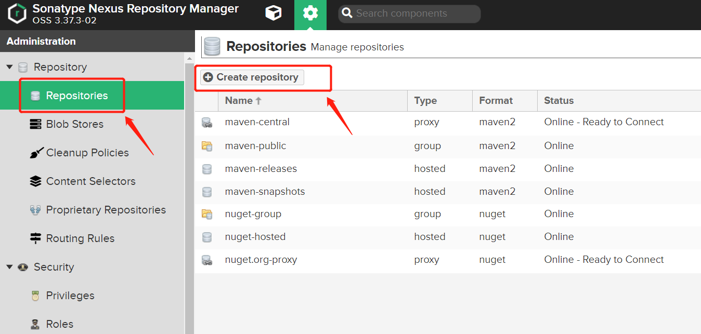Click the 'proxy' type cell of maven-central

(427, 122)
